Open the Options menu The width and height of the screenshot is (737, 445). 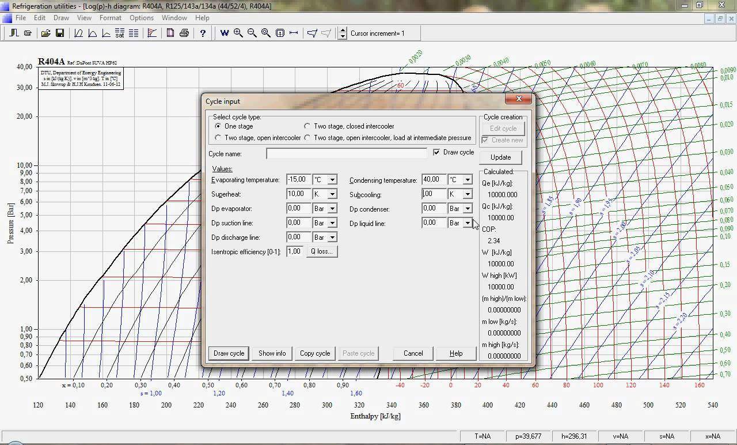142,18
